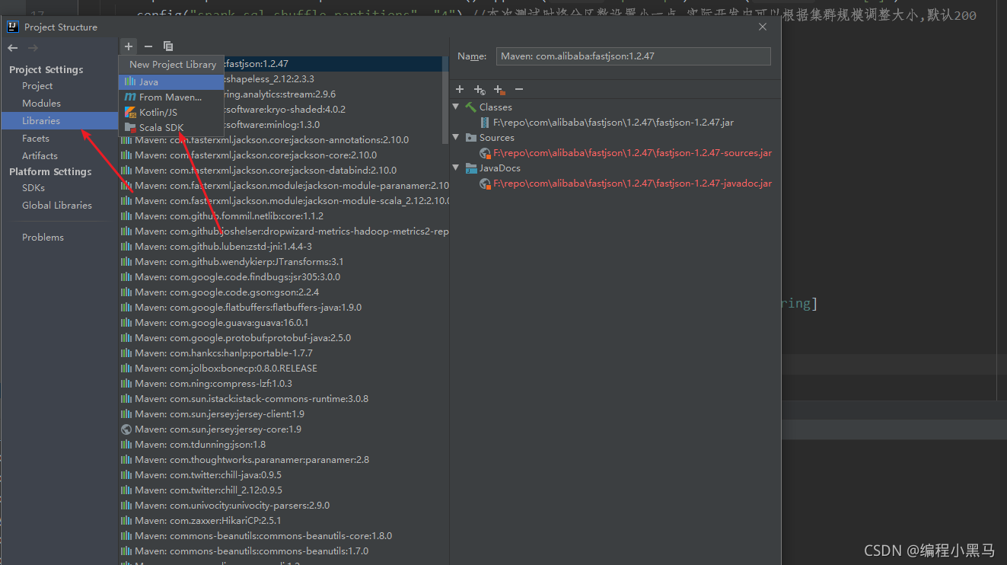This screenshot has width=1007, height=565.
Task: Select Maven: jackson-annotations:2.10.0 library
Action: coord(272,139)
